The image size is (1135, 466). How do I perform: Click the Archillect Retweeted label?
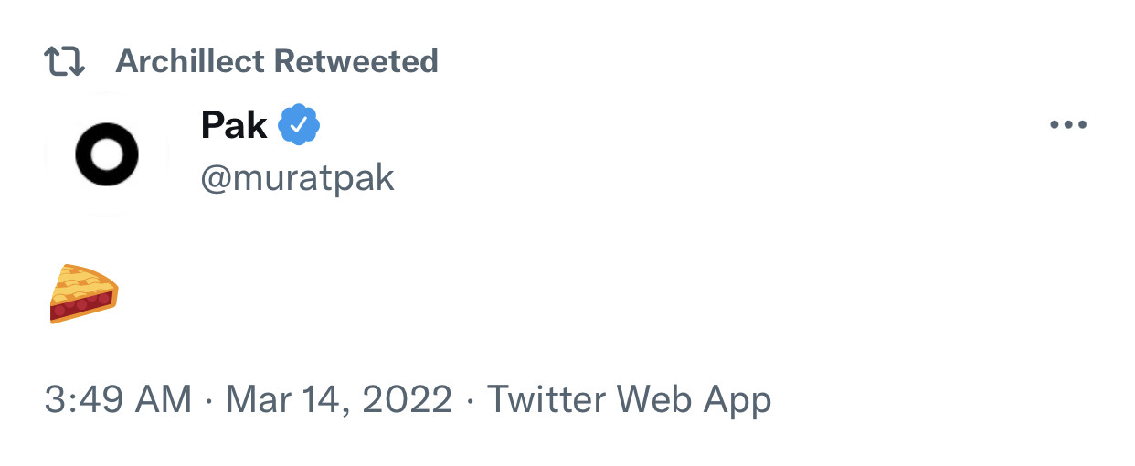click(x=277, y=62)
